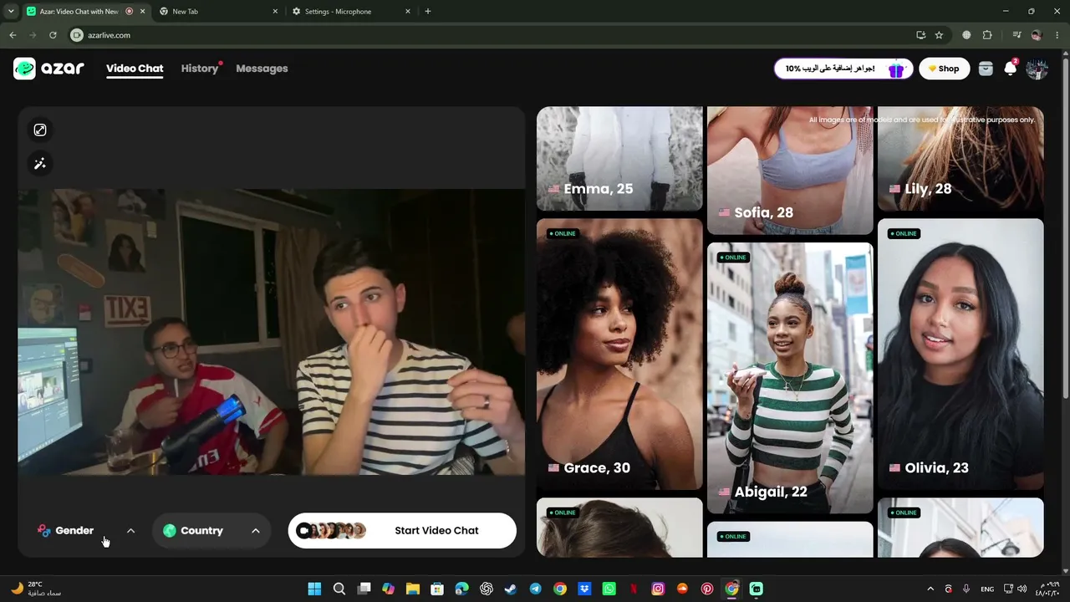Select the Azar Video Chat browser tab
Viewport: 1070px width, 602px height.
tap(84, 12)
